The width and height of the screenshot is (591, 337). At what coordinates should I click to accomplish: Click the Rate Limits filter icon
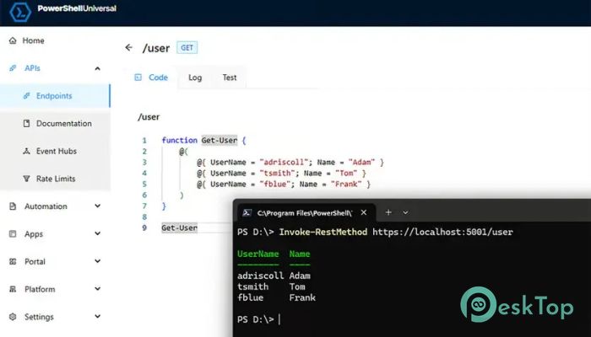[26, 179]
